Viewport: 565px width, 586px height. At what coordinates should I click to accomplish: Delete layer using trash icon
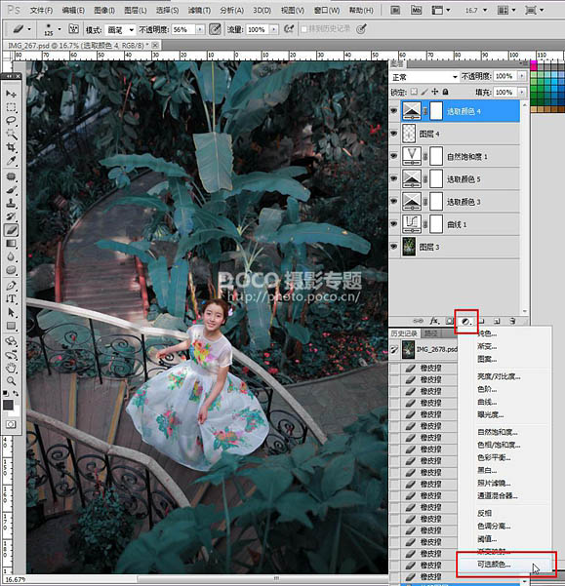click(x=512, y=321)
